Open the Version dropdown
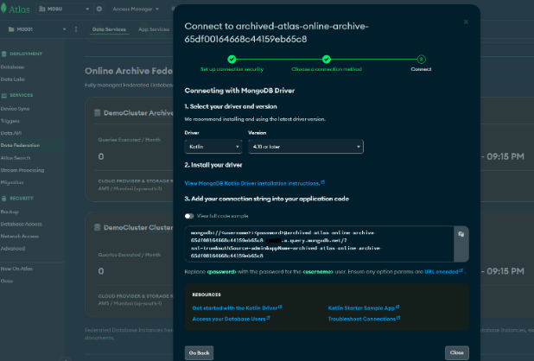534x361 pixels. pos(306,147)
